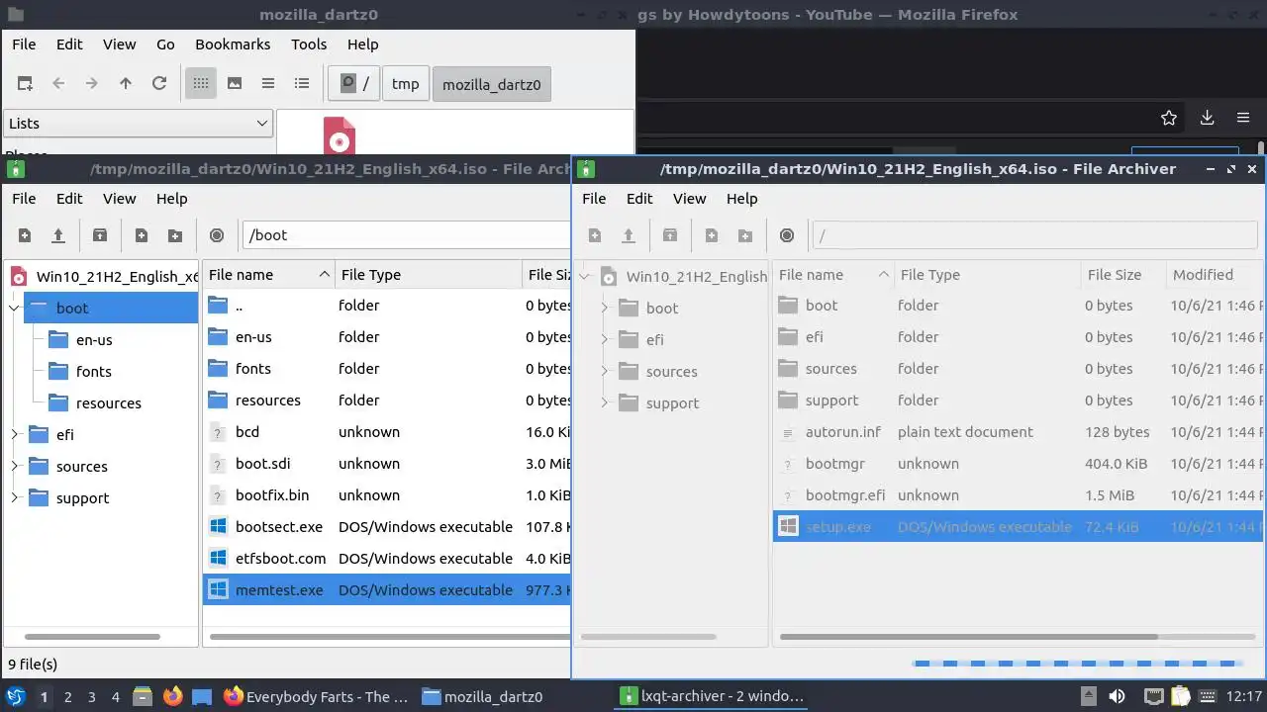Click the /boot location field
The width and height of the screenshot is (1267, 712).
(x=406, y=235)
